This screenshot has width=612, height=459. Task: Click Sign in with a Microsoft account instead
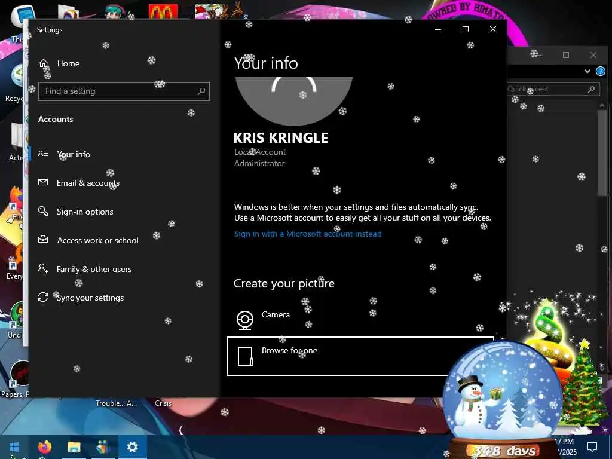coord(308,234)
